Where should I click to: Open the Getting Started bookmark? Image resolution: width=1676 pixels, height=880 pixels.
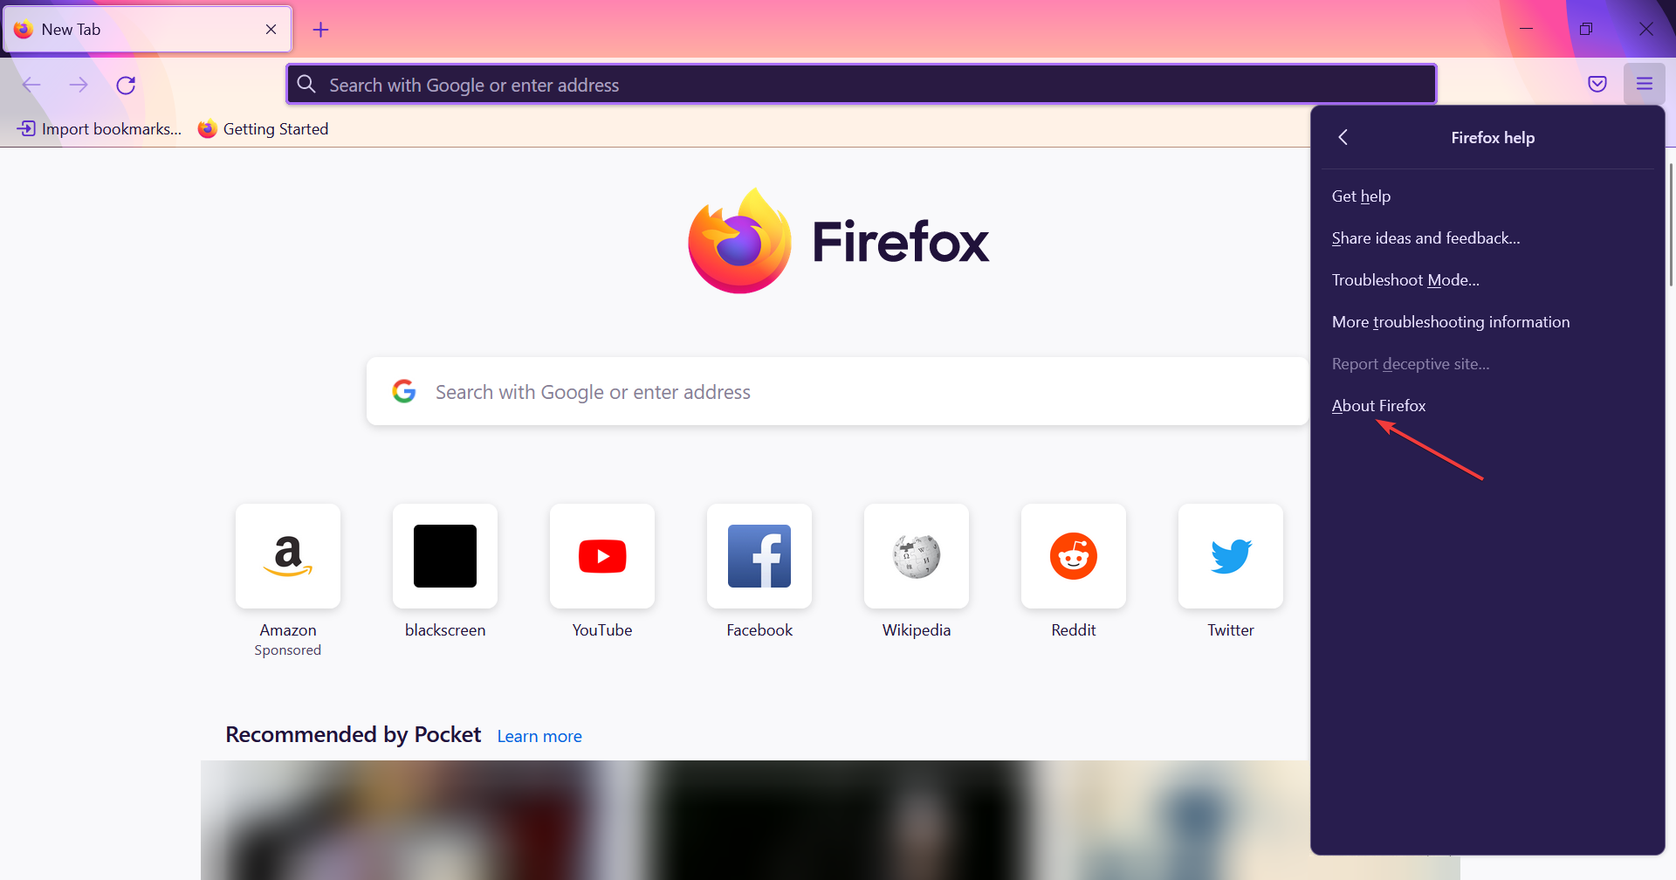tap(264, 129)
